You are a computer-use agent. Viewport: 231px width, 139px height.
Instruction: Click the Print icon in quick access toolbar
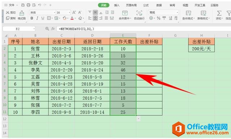(x=29, y=5)
